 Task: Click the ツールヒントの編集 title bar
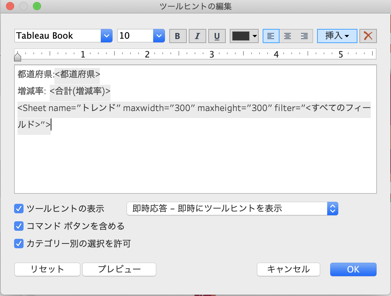195,6
